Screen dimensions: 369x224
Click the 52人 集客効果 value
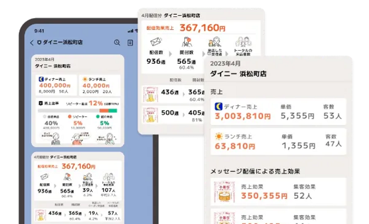(303, 196)
